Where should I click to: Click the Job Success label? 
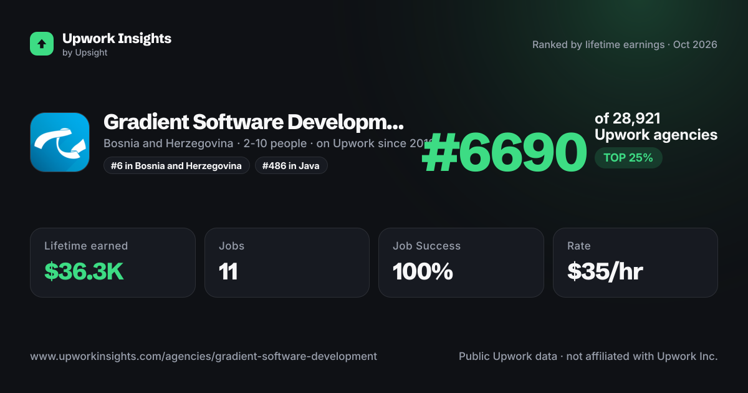[426, 246]
